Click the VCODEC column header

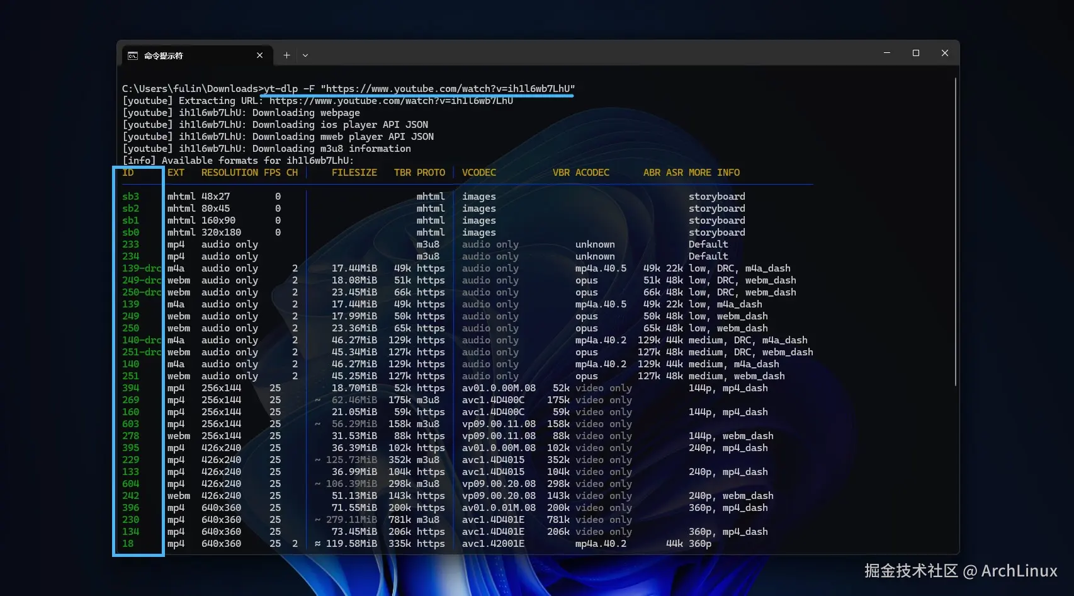tap(479, 173)
